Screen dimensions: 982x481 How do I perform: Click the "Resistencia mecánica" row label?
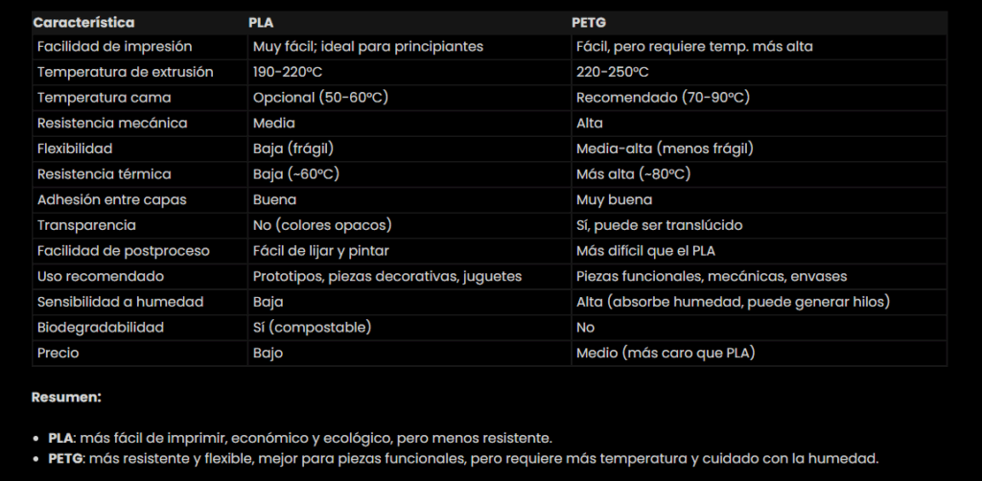tap(112, 124)
